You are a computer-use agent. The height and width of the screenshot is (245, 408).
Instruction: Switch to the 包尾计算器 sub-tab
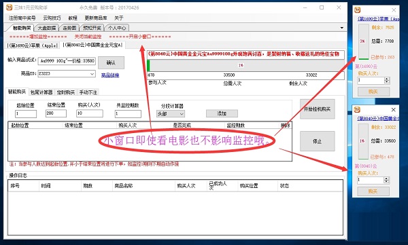(41, 92)
